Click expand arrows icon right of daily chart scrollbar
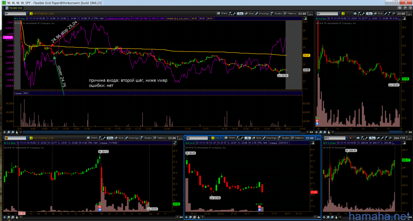The image size is (413, 221). pyautogui.click(x=319, y=217)
